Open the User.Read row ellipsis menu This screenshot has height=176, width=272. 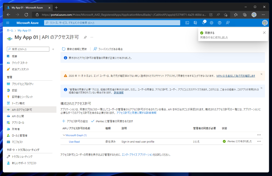[x=259, y=141]
